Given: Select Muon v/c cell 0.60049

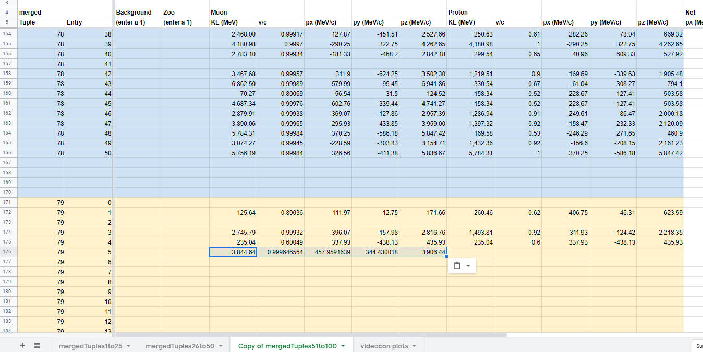Looking at the screenshot, I should pos(281,242).
